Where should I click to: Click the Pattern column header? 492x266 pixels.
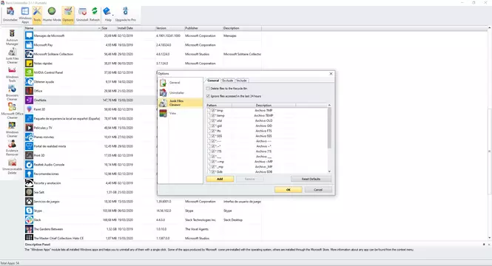pos(219,105)
